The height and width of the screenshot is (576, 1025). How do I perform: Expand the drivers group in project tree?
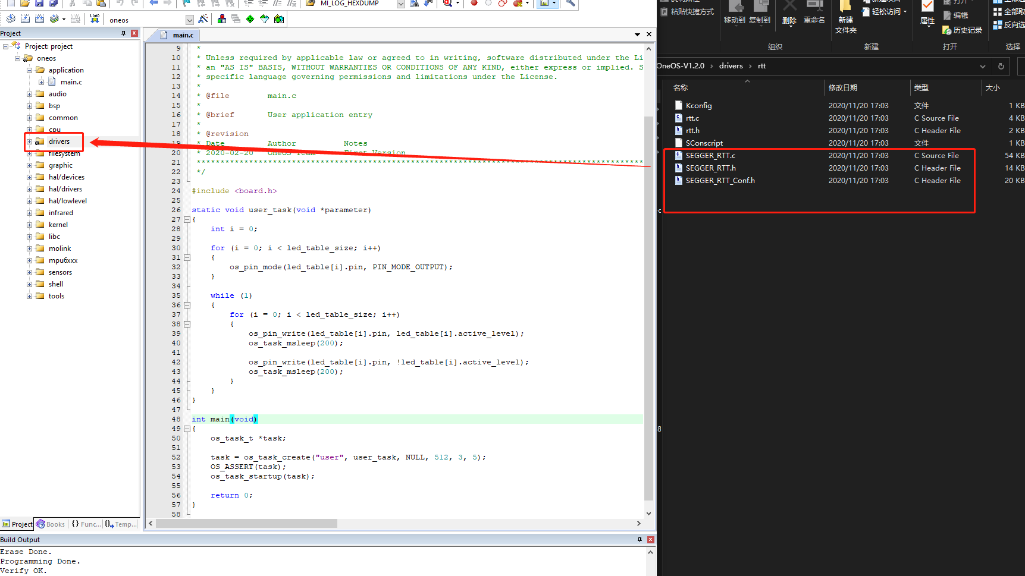[x=29, y=141]
